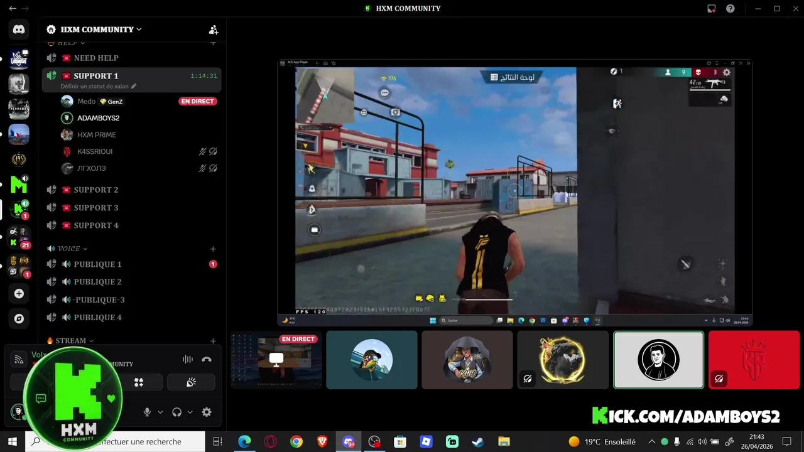This screenshot has height=452, width=804.
Task: Open the voice connection status icon
Action: tap(19, 360)
